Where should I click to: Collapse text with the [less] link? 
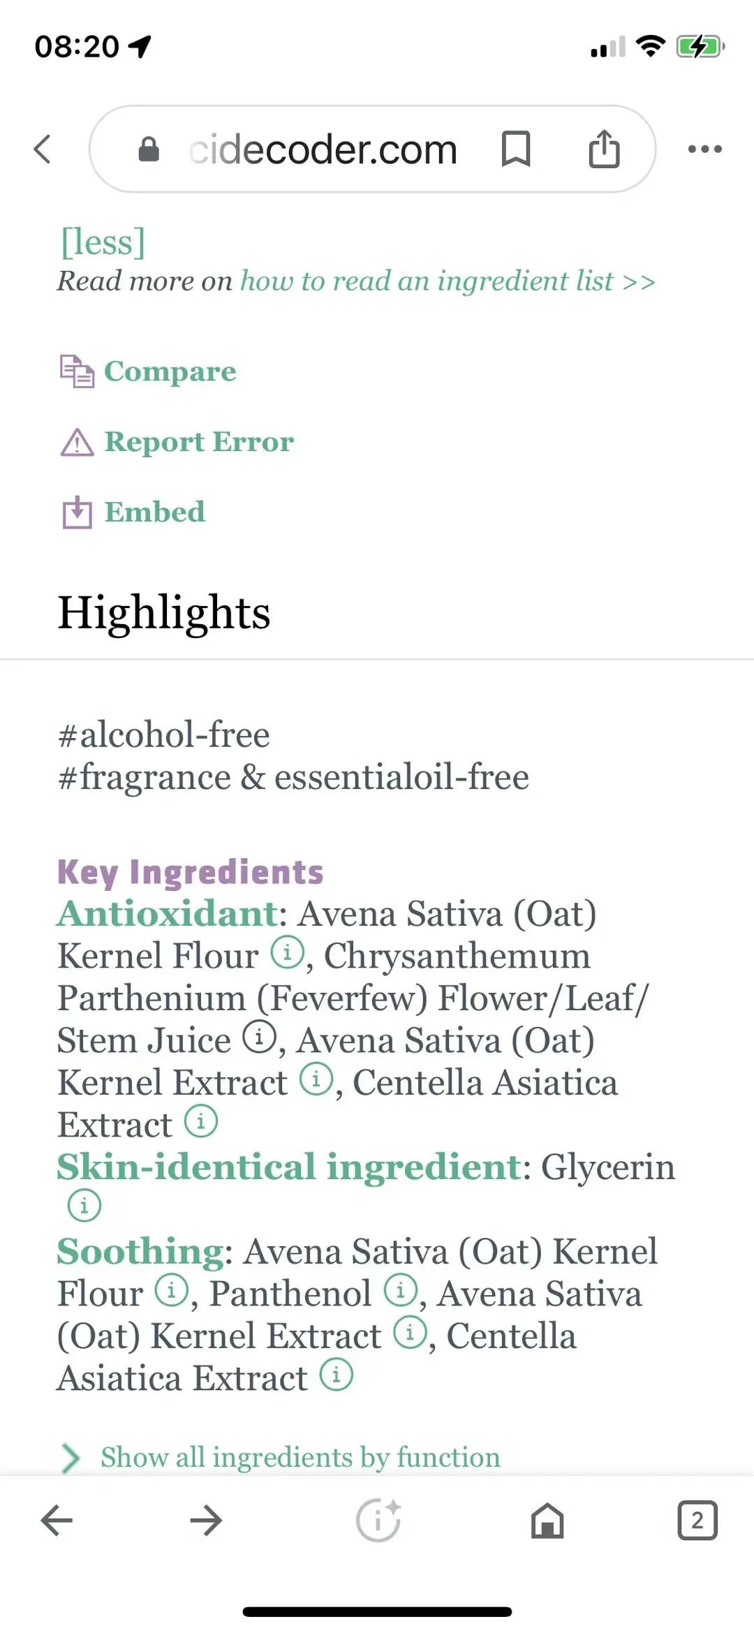click(103, 242)
